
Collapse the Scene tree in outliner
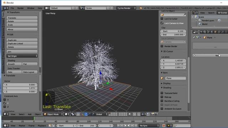(x=193, y=17)
